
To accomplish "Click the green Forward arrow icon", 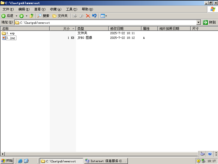I will (21, 16).
